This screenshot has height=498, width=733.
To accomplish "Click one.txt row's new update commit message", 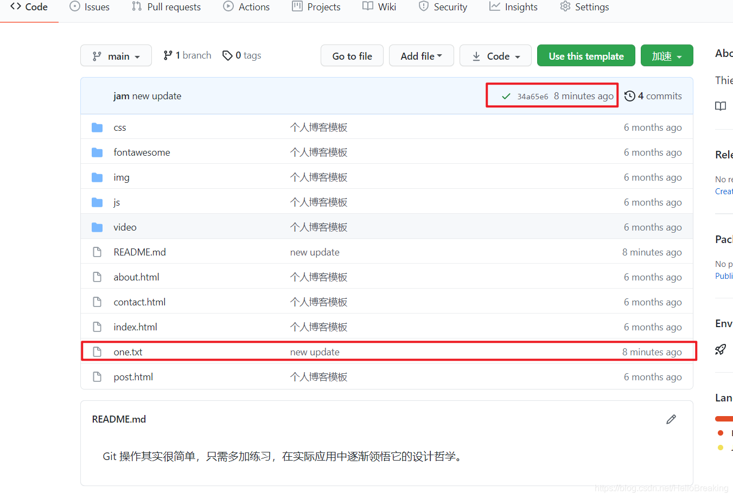I will point(315,352).
